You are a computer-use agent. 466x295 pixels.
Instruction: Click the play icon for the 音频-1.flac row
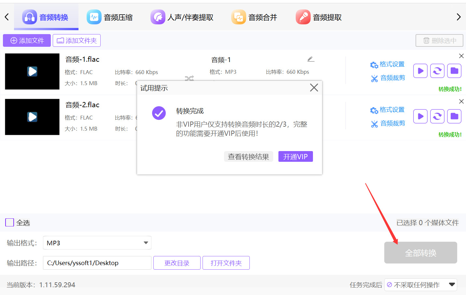420,71
